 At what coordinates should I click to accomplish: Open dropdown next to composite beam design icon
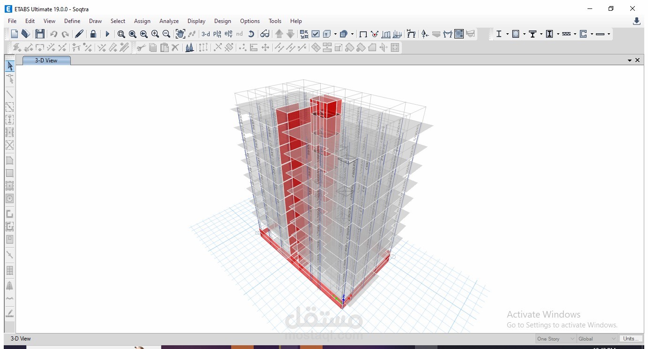click(541, 34)
